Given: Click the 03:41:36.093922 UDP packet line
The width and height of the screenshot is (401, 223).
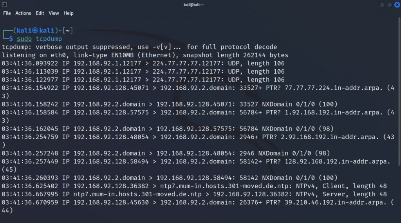Looking at the screenshot, I should [x=143, y=63].
